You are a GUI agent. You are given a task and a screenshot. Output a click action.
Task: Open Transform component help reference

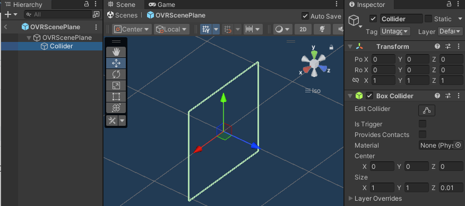(437, 47)
